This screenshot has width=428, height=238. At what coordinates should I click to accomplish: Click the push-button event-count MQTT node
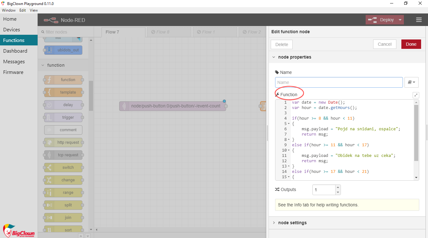coord(173,106)
